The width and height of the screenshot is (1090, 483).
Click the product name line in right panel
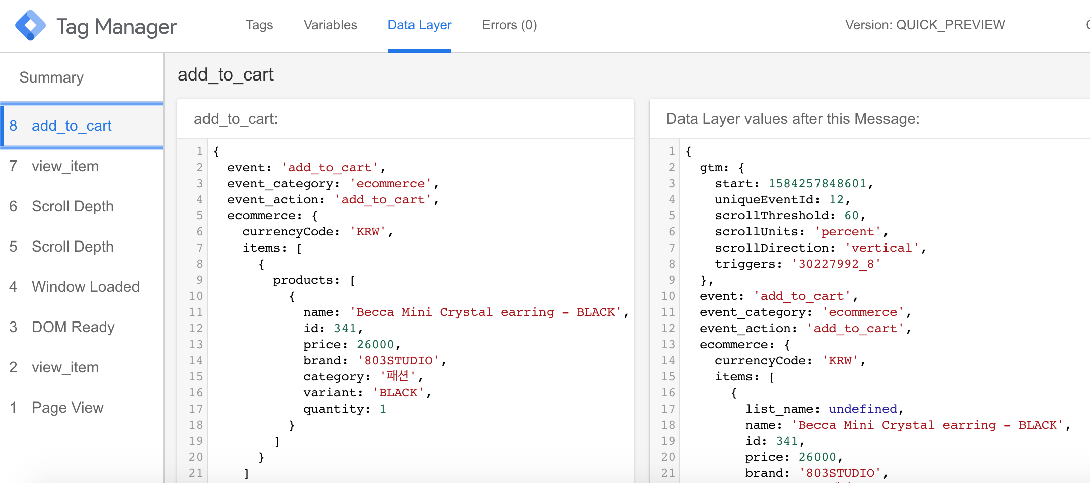point(908,425)
